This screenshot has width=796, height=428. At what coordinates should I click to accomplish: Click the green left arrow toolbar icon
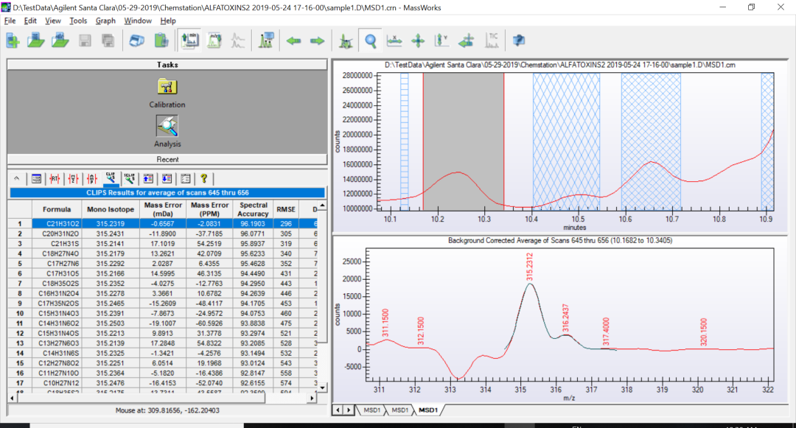[x=294, y=41]
